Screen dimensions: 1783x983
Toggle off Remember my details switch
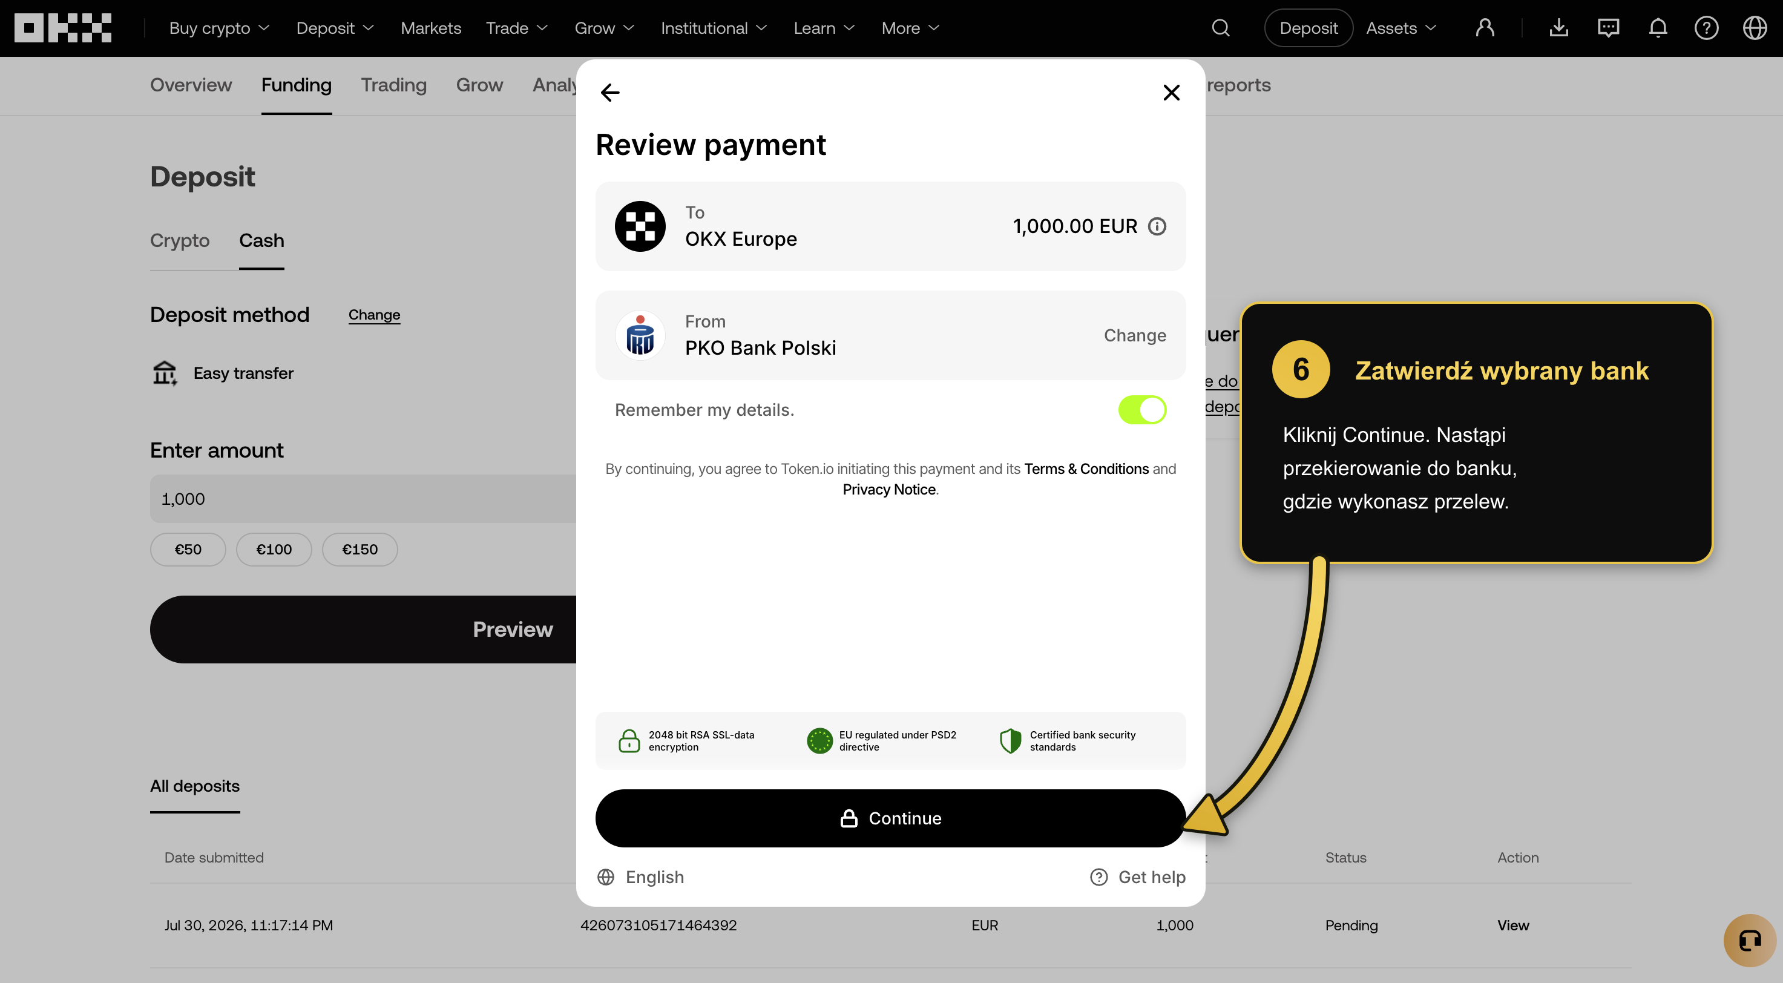click(1142, 410)
